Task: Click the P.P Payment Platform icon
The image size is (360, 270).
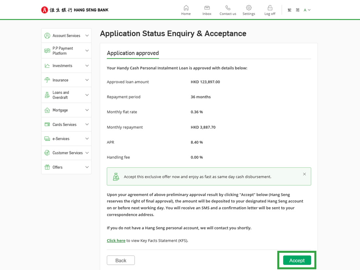Action: (47, 51)
